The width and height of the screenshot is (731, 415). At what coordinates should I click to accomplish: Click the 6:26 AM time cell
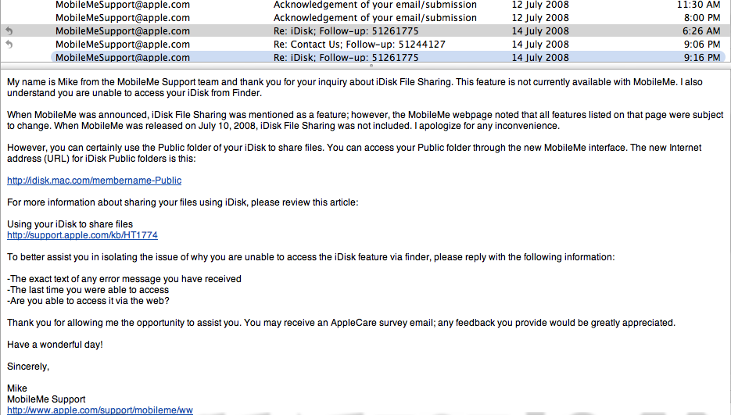click(x=701, y=31)
